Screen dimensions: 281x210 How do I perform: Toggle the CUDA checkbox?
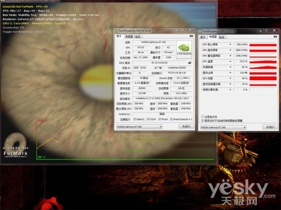[x=148, y=119]
